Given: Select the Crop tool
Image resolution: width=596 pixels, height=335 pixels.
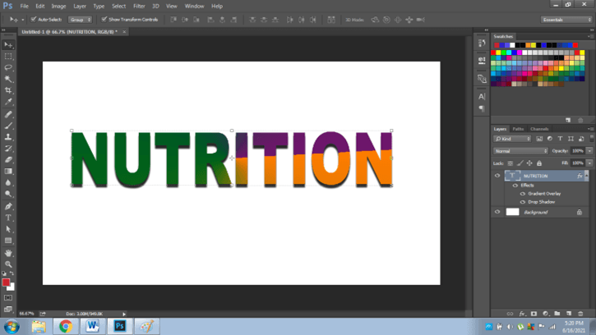Looking at the screenshot, I should point(8,90).
